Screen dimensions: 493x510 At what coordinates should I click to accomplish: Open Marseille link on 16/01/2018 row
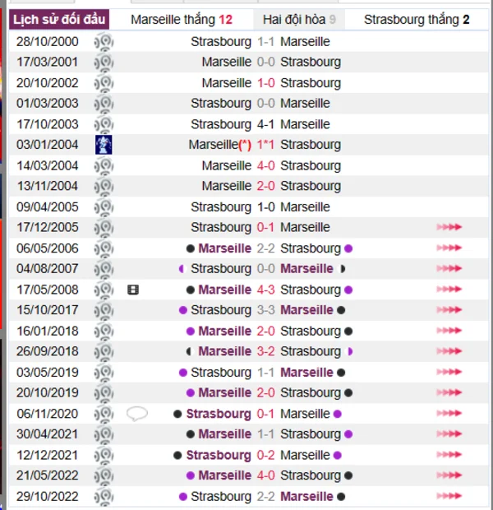point(225,331)
